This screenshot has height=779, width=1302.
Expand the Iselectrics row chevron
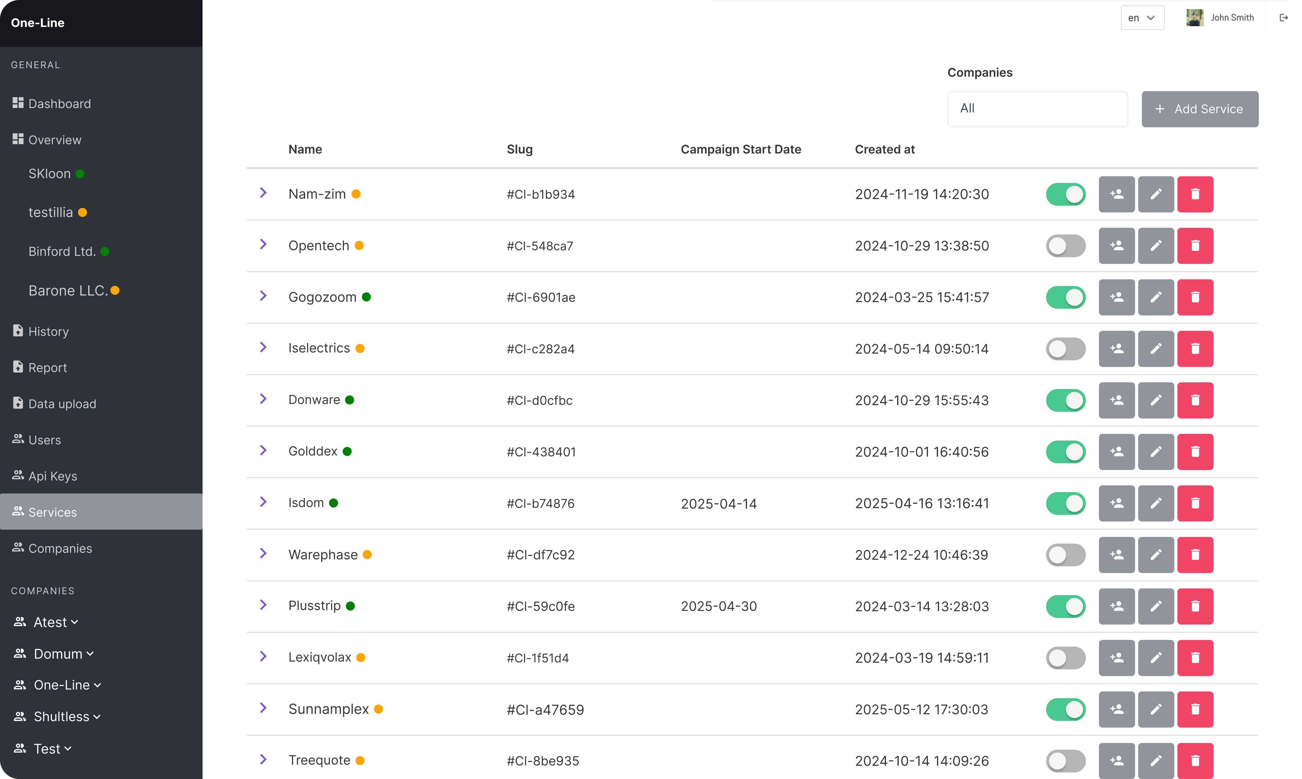point(263,348)
